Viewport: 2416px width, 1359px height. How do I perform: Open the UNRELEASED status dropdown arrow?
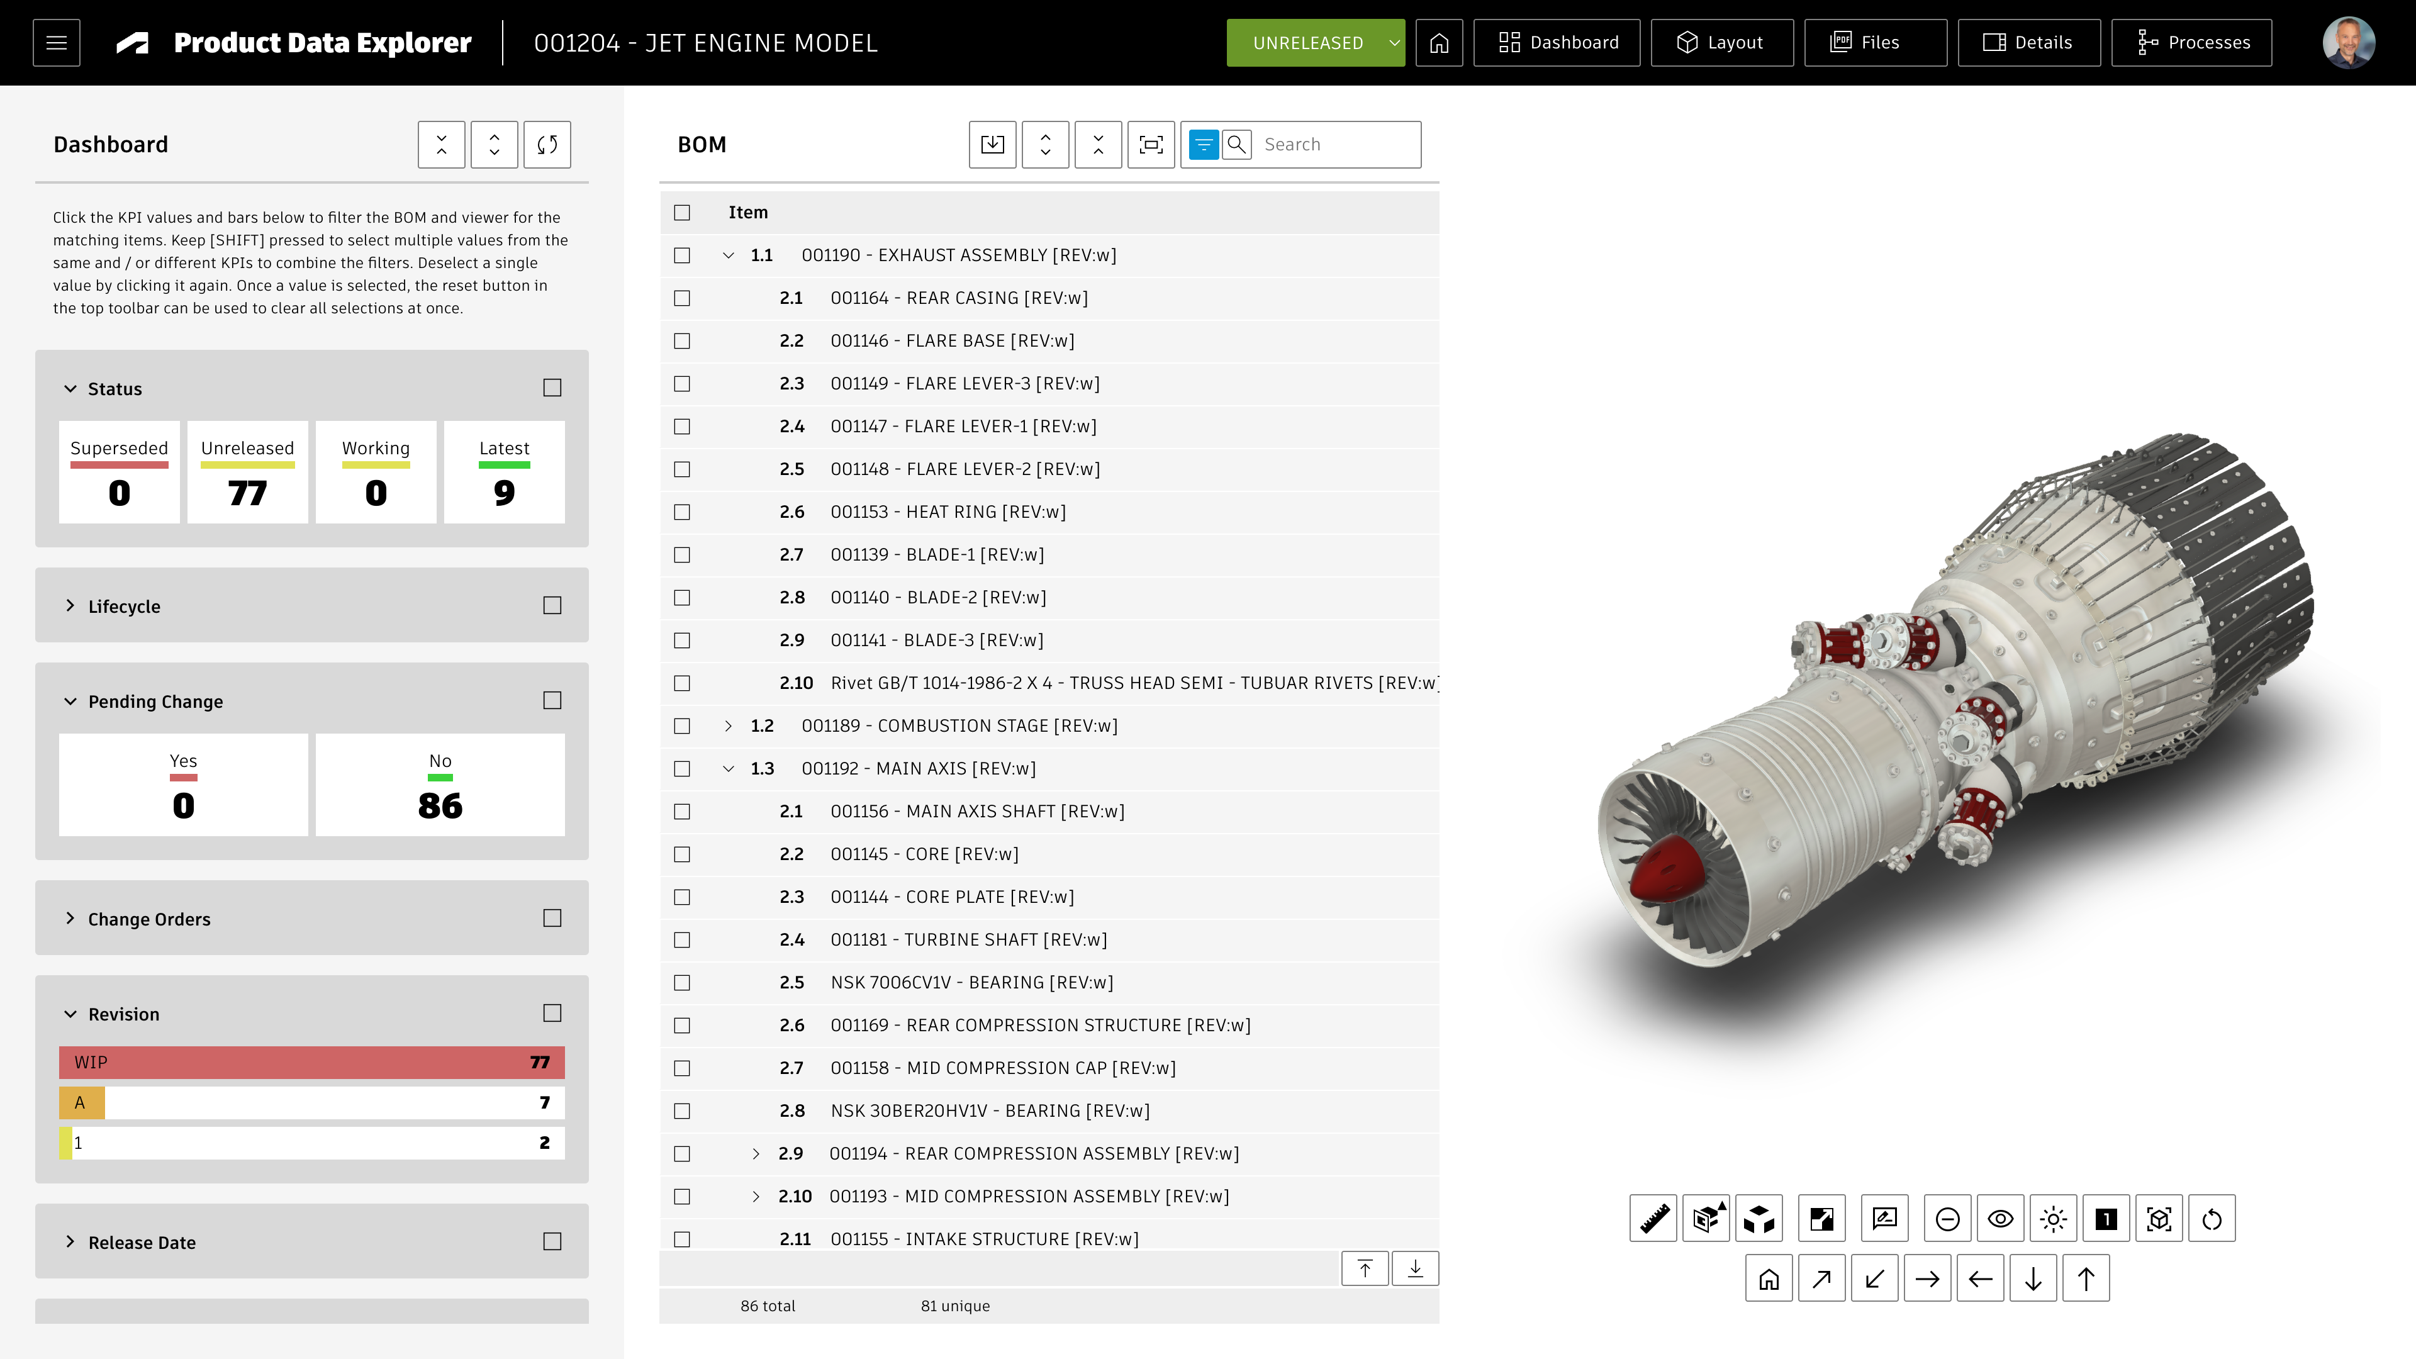pyautogui.click(x=1394, y=43)
